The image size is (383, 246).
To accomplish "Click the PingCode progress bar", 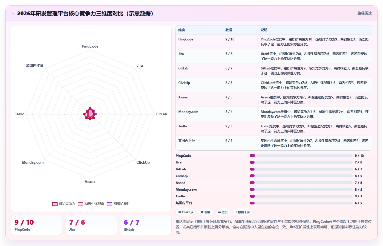I will coord(301,156).
